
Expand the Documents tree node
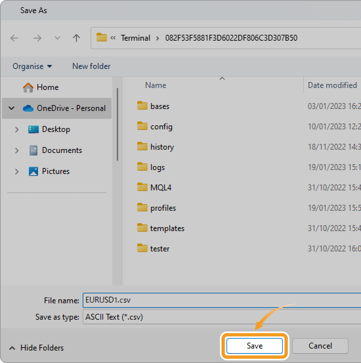click(x=17, y=150)
